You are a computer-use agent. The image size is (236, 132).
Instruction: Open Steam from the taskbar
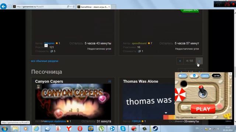[x=155, y=129]
